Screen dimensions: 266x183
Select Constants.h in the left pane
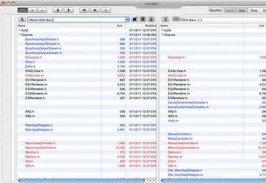pyautogui.click(x=33, y=57)
